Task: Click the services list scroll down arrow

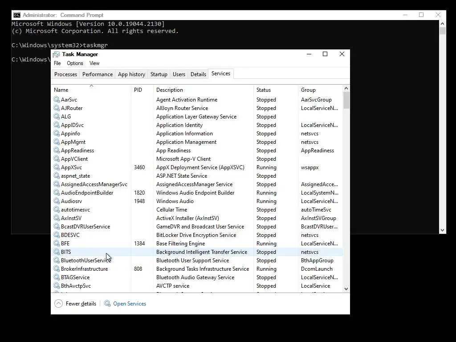Action: pos(346,289)
